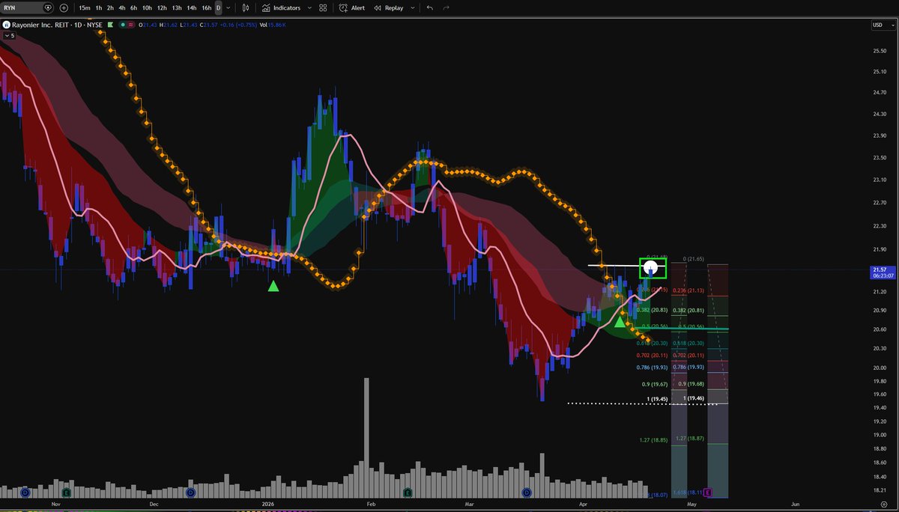Click the earnings E marker in early November
The height and width of the screenshot is (512, 899).
(x=67, y=493)
